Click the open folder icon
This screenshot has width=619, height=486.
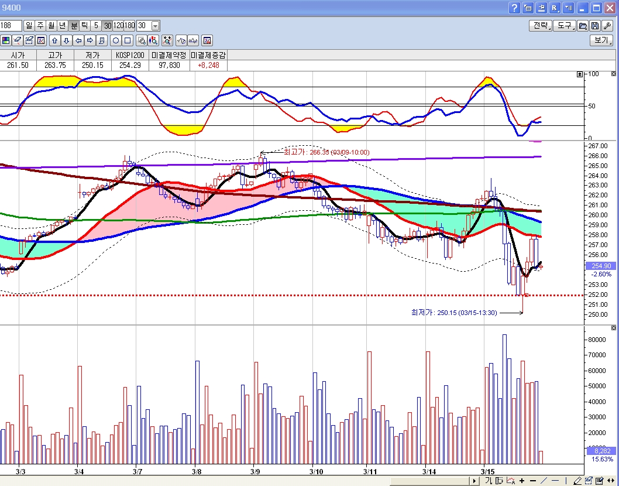[x=583, y=26]
